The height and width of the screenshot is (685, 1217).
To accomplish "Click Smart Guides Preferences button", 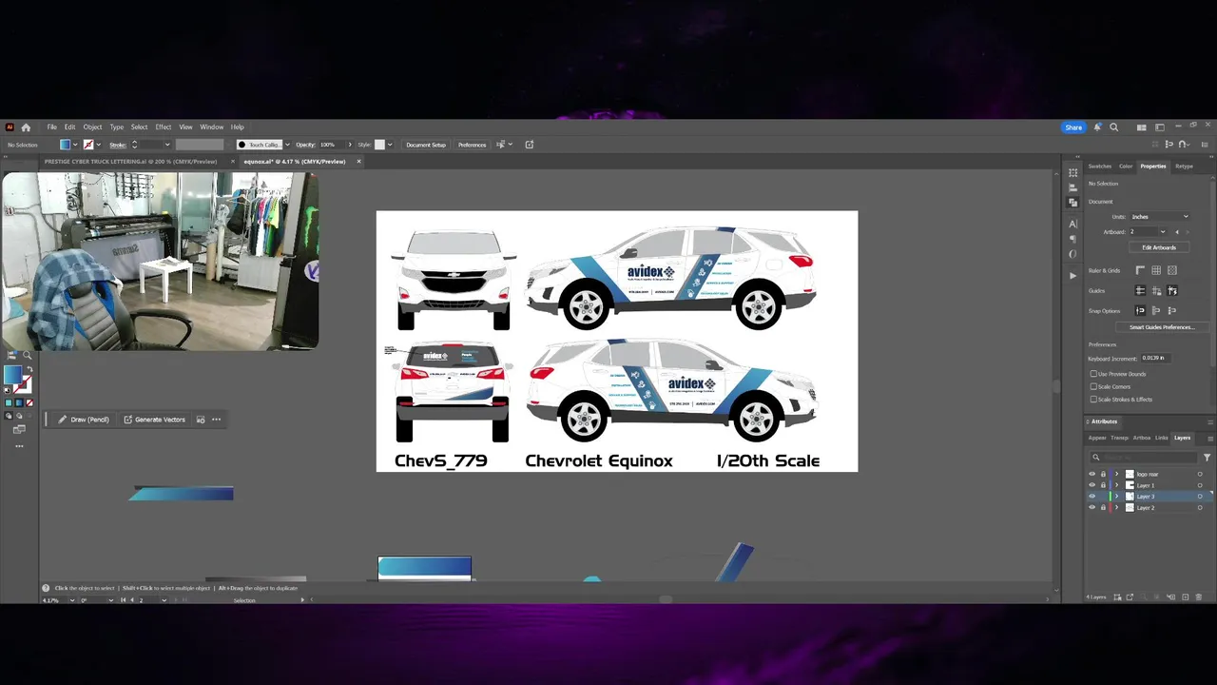I will tap(1162, 327).
